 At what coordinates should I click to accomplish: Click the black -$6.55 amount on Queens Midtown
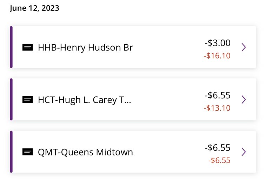218,147
